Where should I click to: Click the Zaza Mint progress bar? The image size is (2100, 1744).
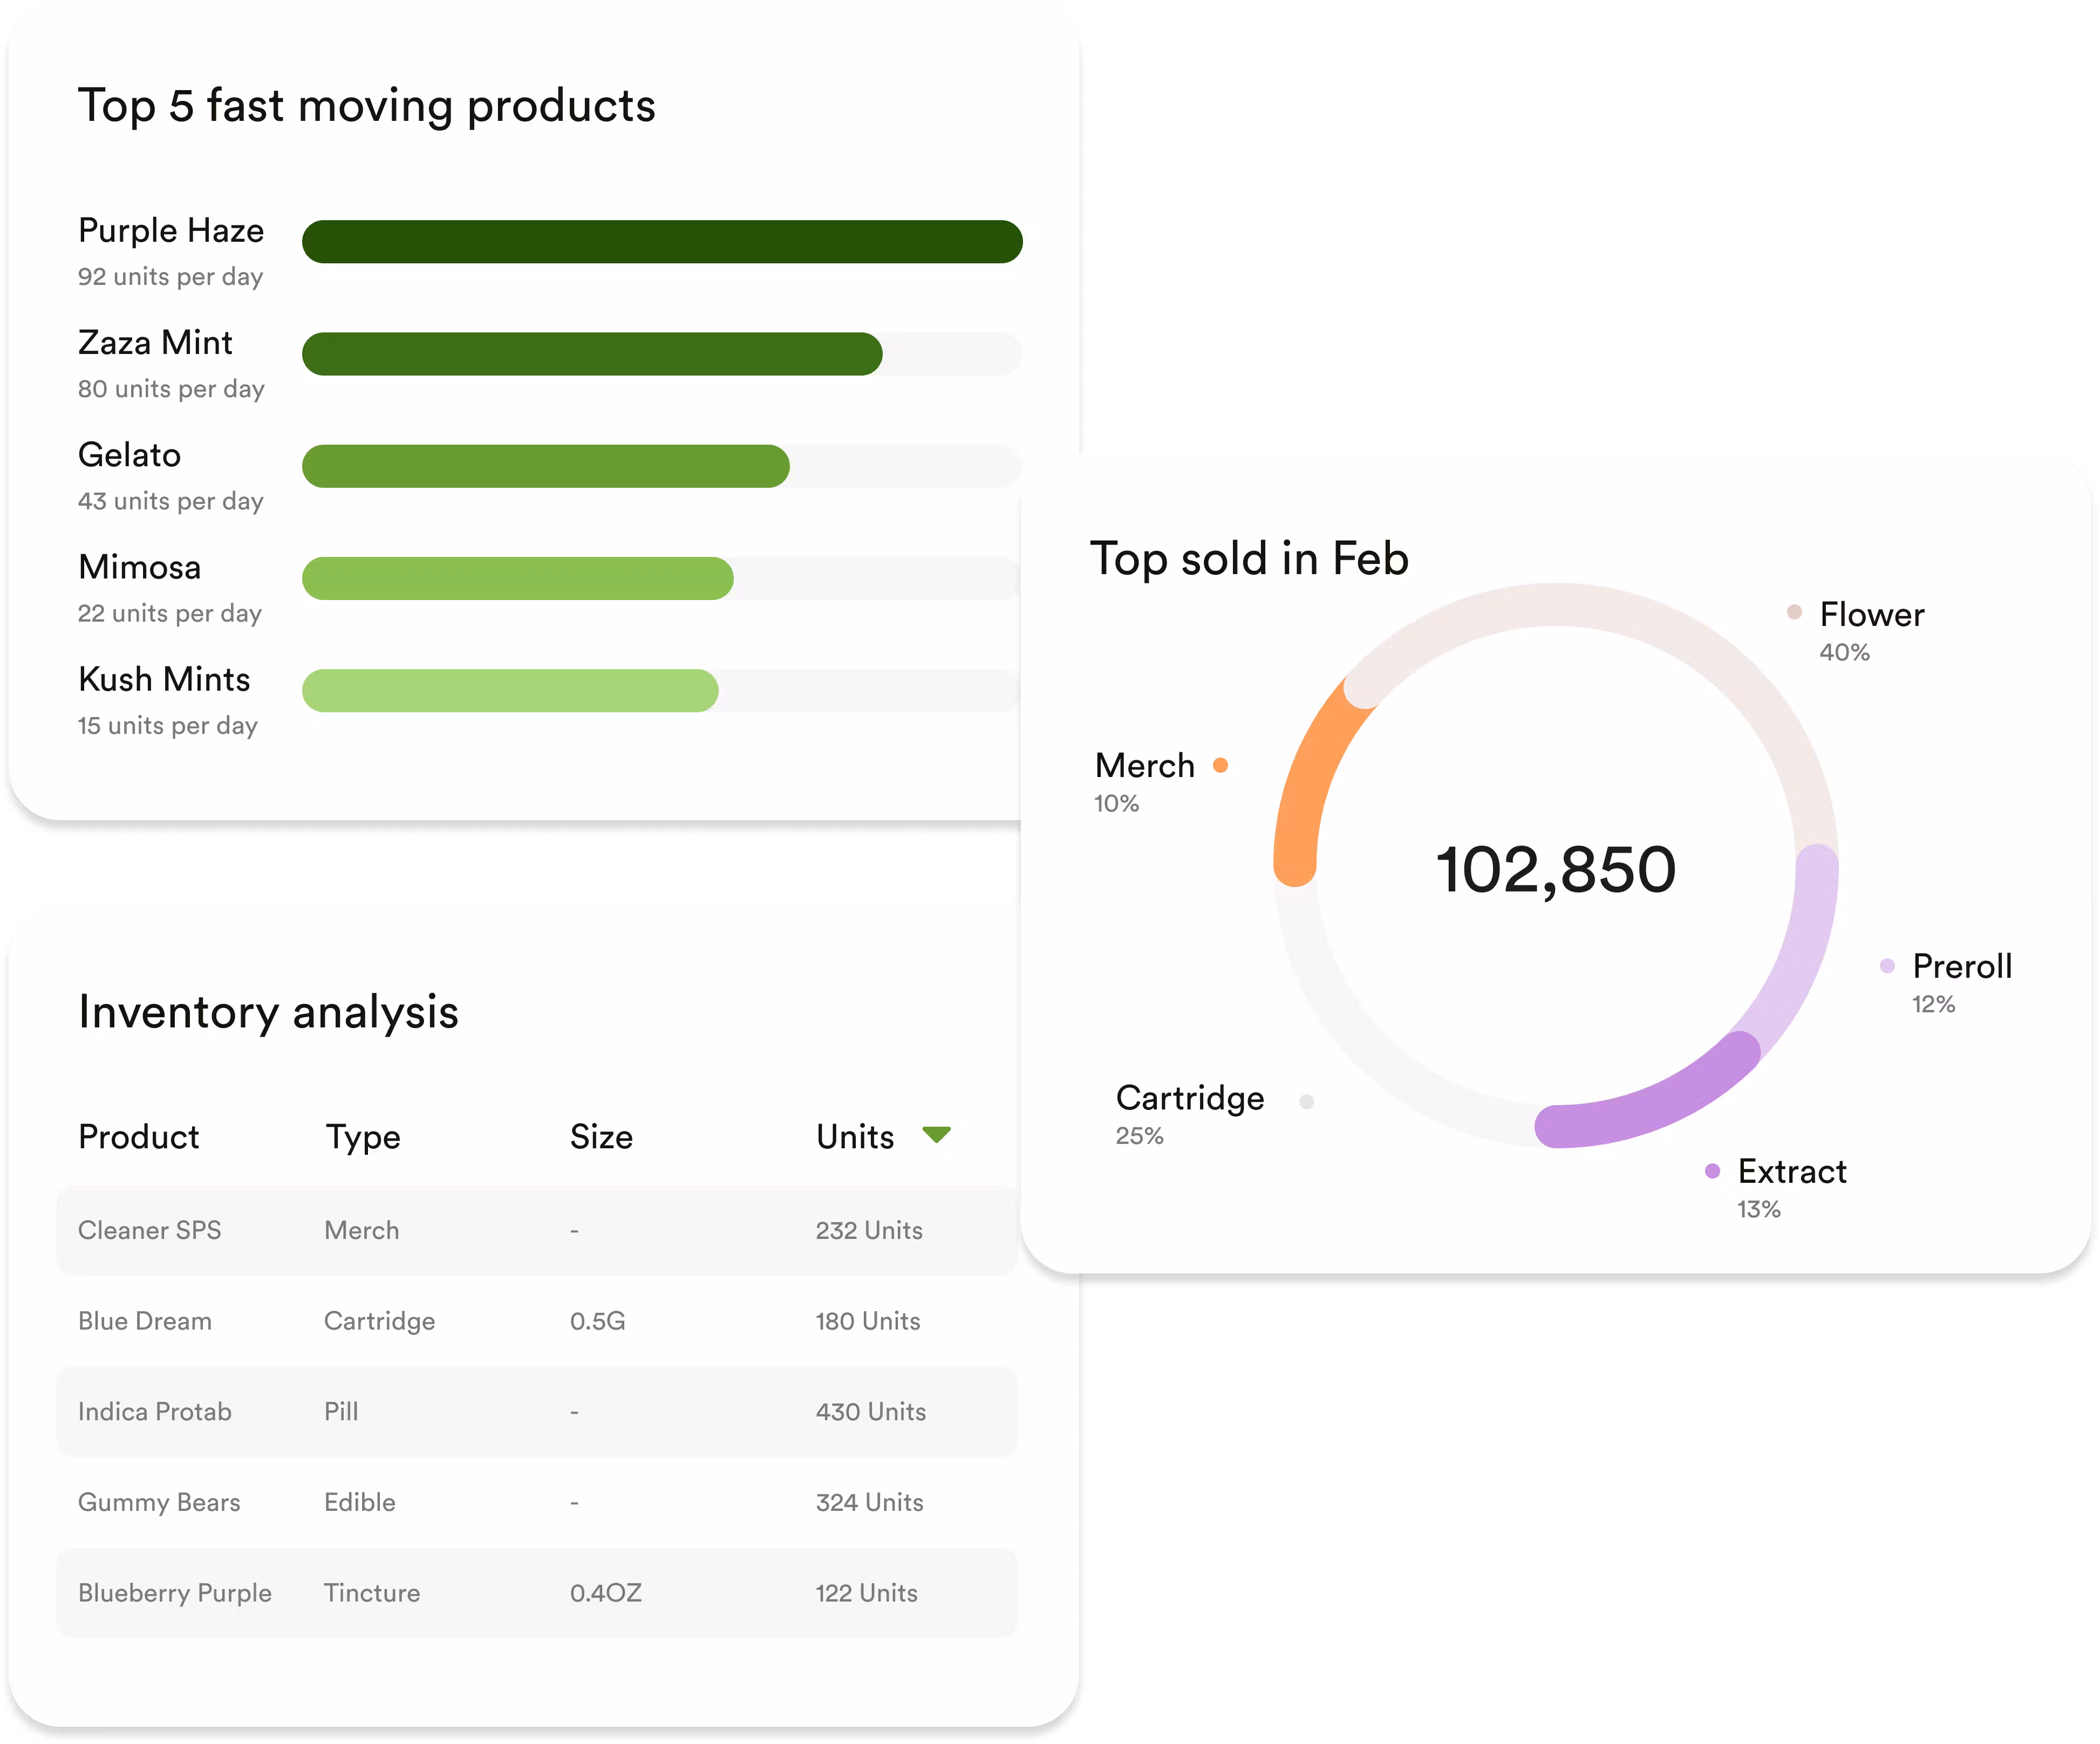pos(592,354)
